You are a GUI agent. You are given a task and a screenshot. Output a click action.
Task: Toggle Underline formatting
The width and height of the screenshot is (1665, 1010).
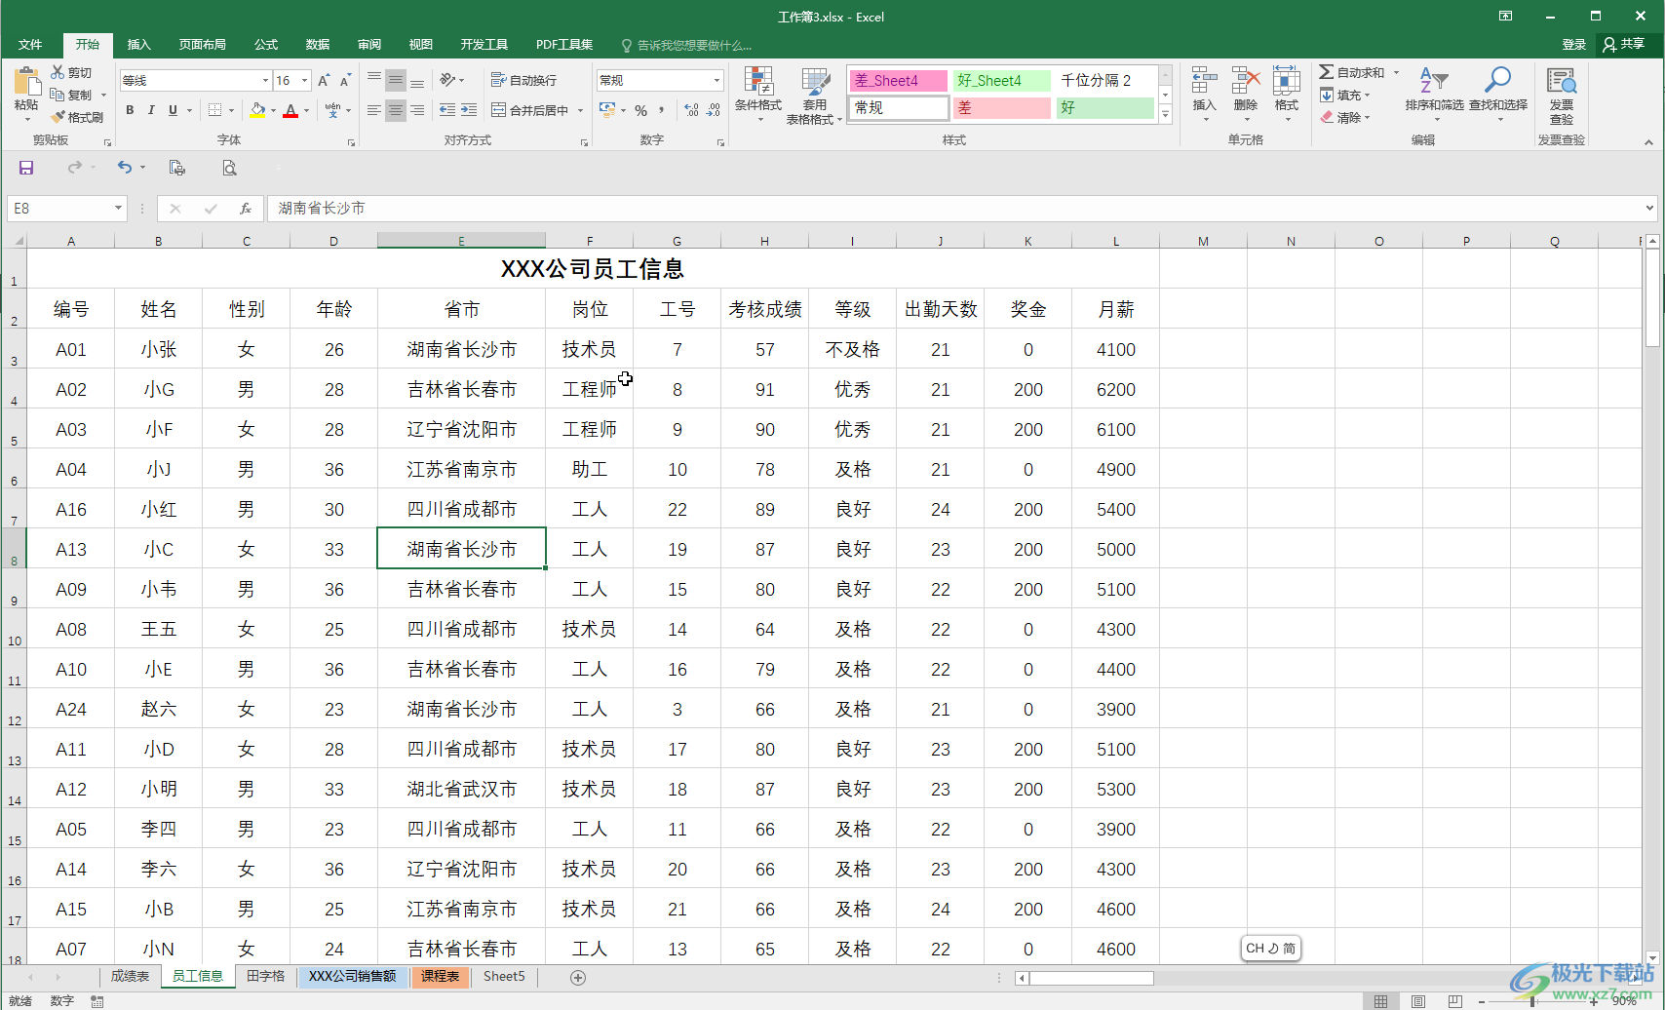point(174,110)
